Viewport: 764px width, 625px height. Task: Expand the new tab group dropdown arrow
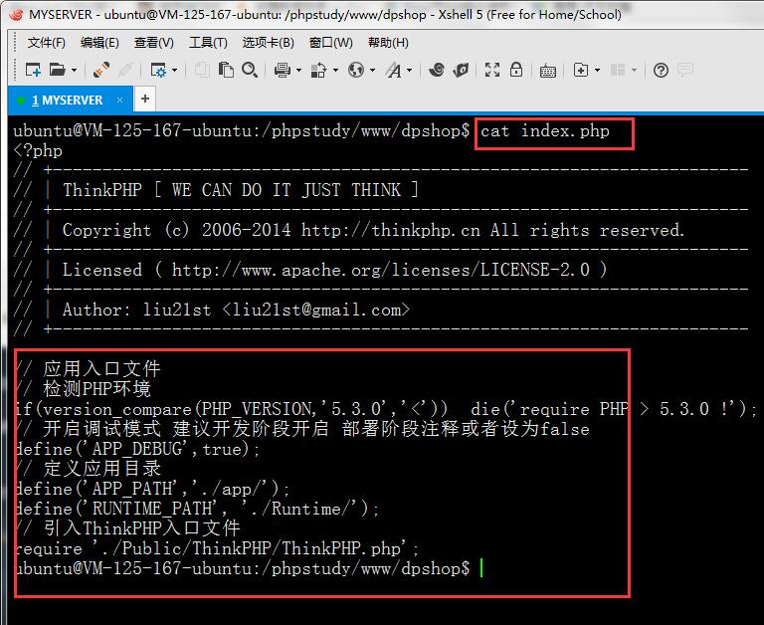(597, 71)
